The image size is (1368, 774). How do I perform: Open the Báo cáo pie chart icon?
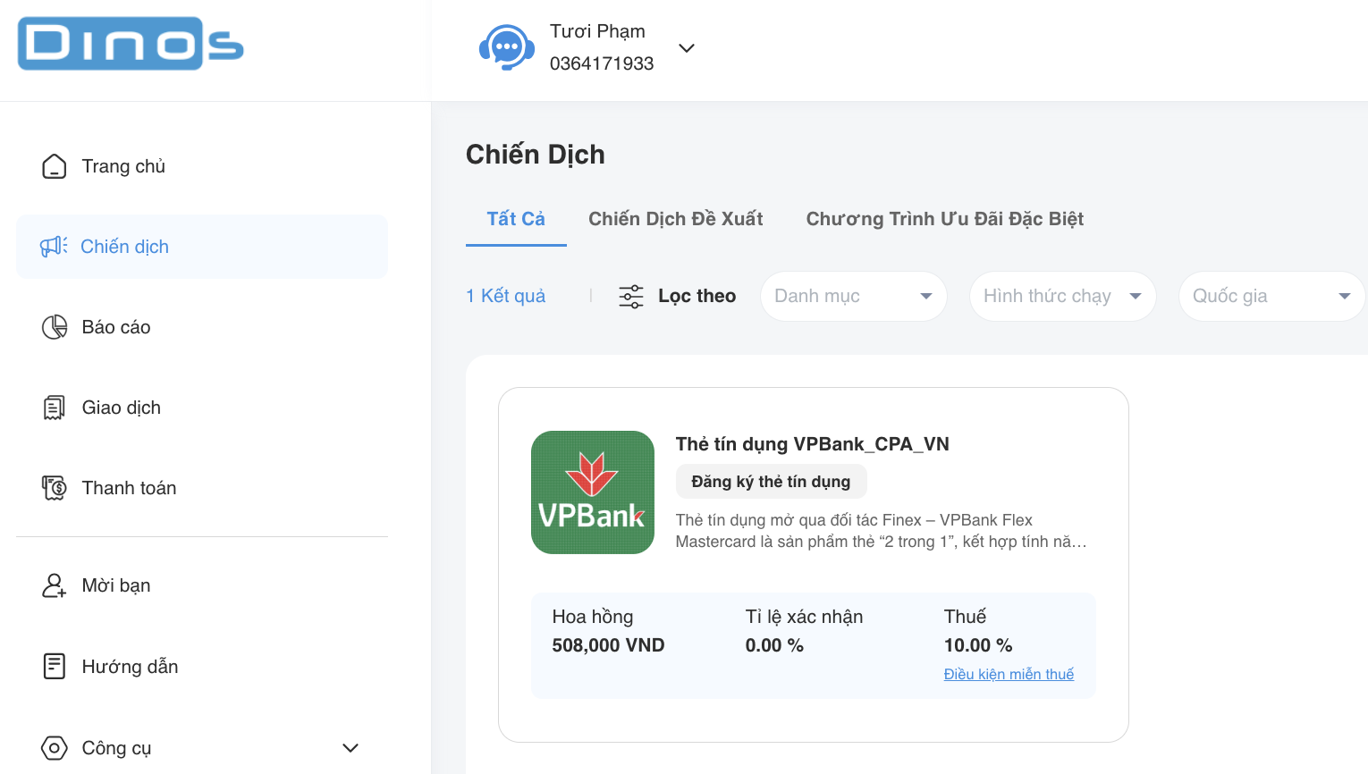click(54, 326)
